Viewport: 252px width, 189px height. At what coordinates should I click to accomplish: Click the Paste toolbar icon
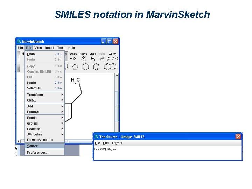[83, 58]
